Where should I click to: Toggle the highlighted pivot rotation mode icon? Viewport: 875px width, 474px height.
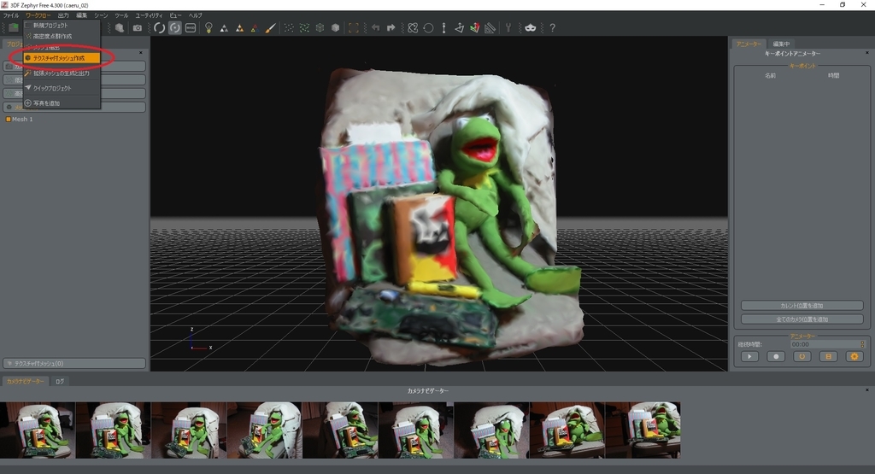tap(175, 28)
